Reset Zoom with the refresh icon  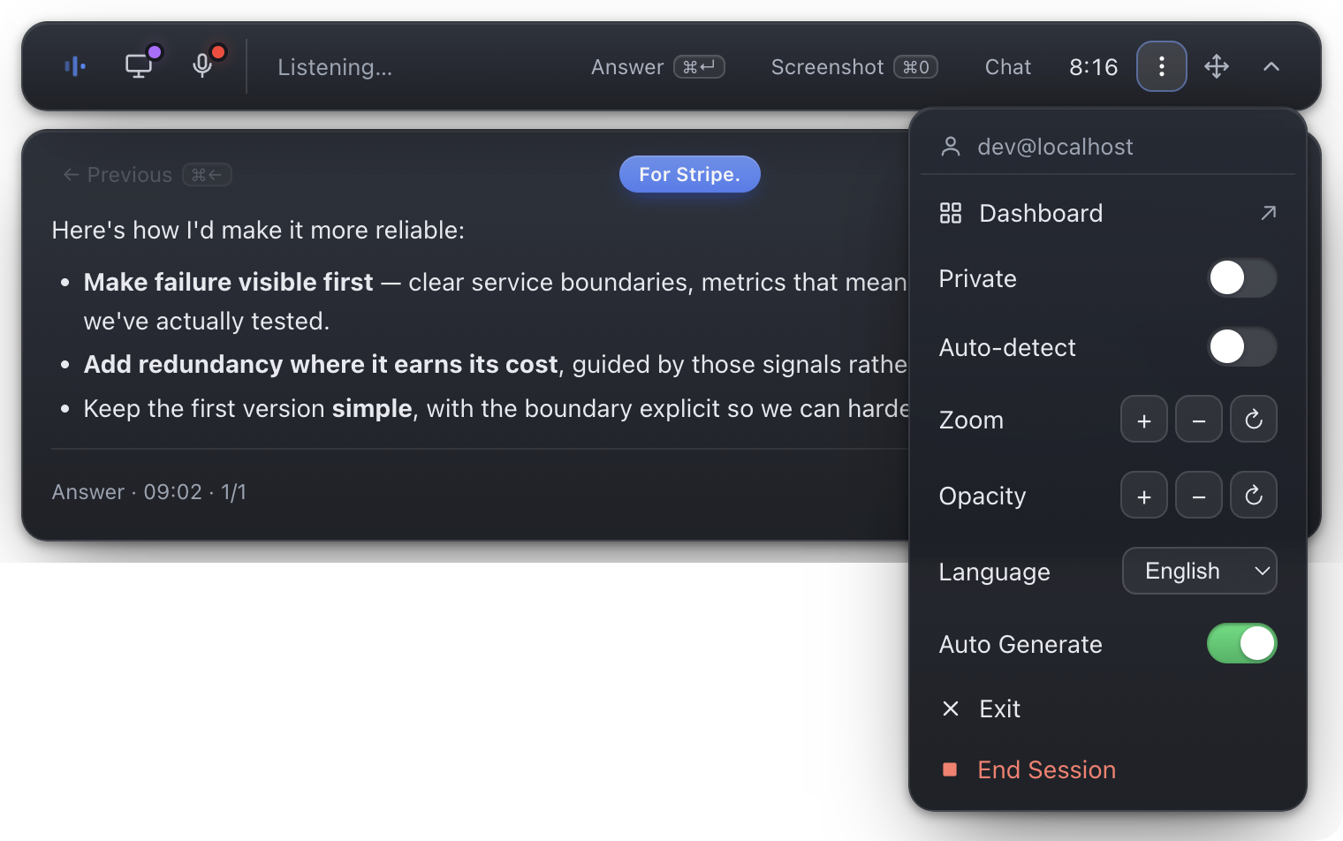pos(1254,419)
